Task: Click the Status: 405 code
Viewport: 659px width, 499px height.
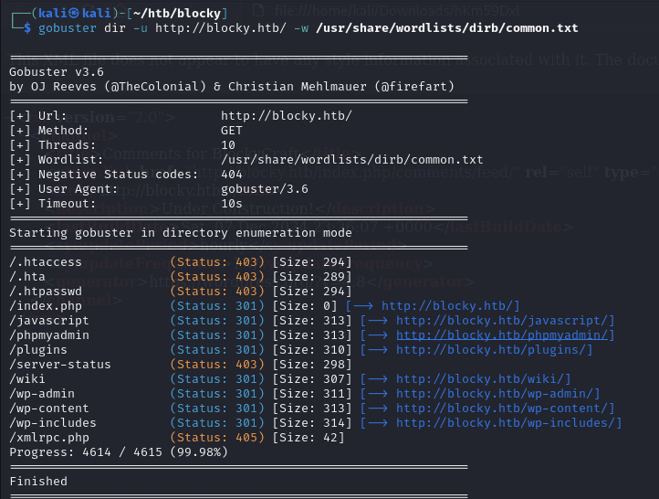Action: pos(217,438)
